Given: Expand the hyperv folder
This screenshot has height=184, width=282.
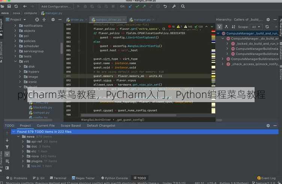Looking at the screenshot, I should (x=20, y=72).
